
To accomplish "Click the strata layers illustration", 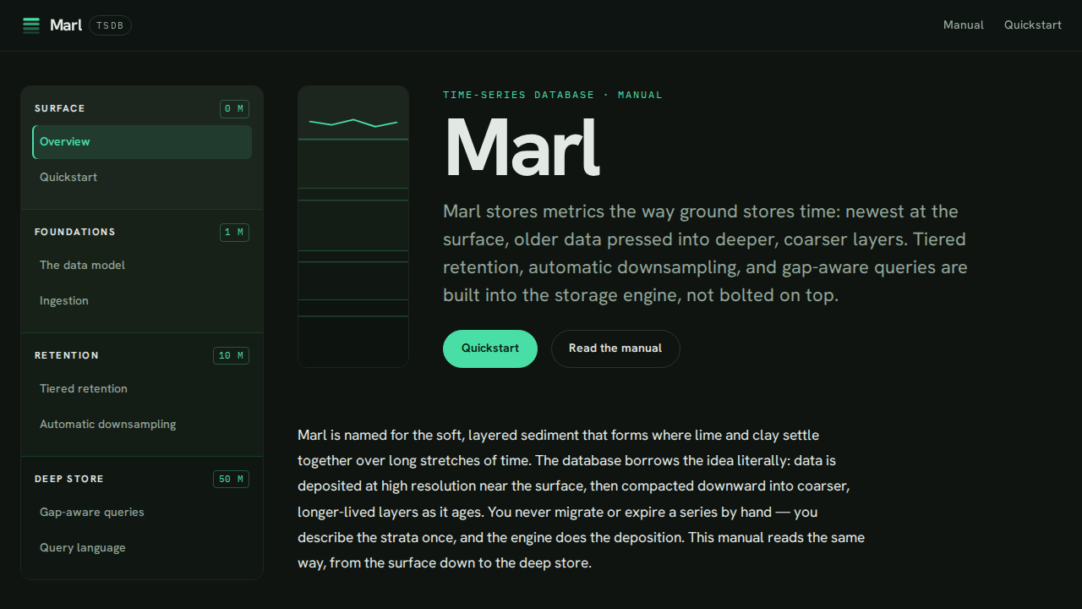I will (x=353, y=227).
